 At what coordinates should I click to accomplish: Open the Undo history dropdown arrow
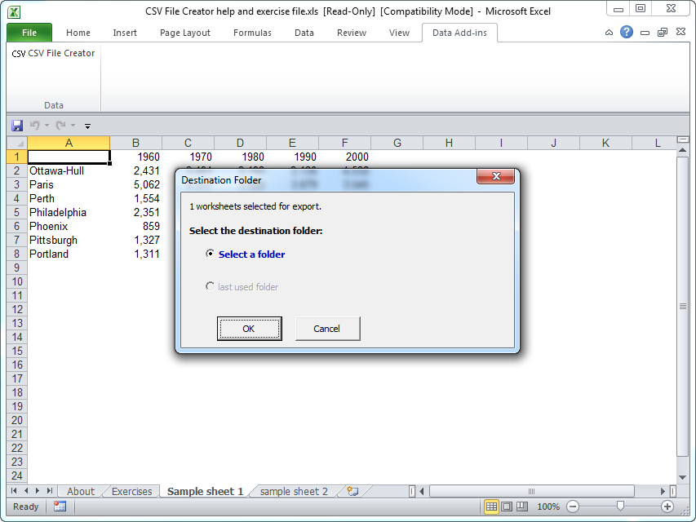point(47,126)
